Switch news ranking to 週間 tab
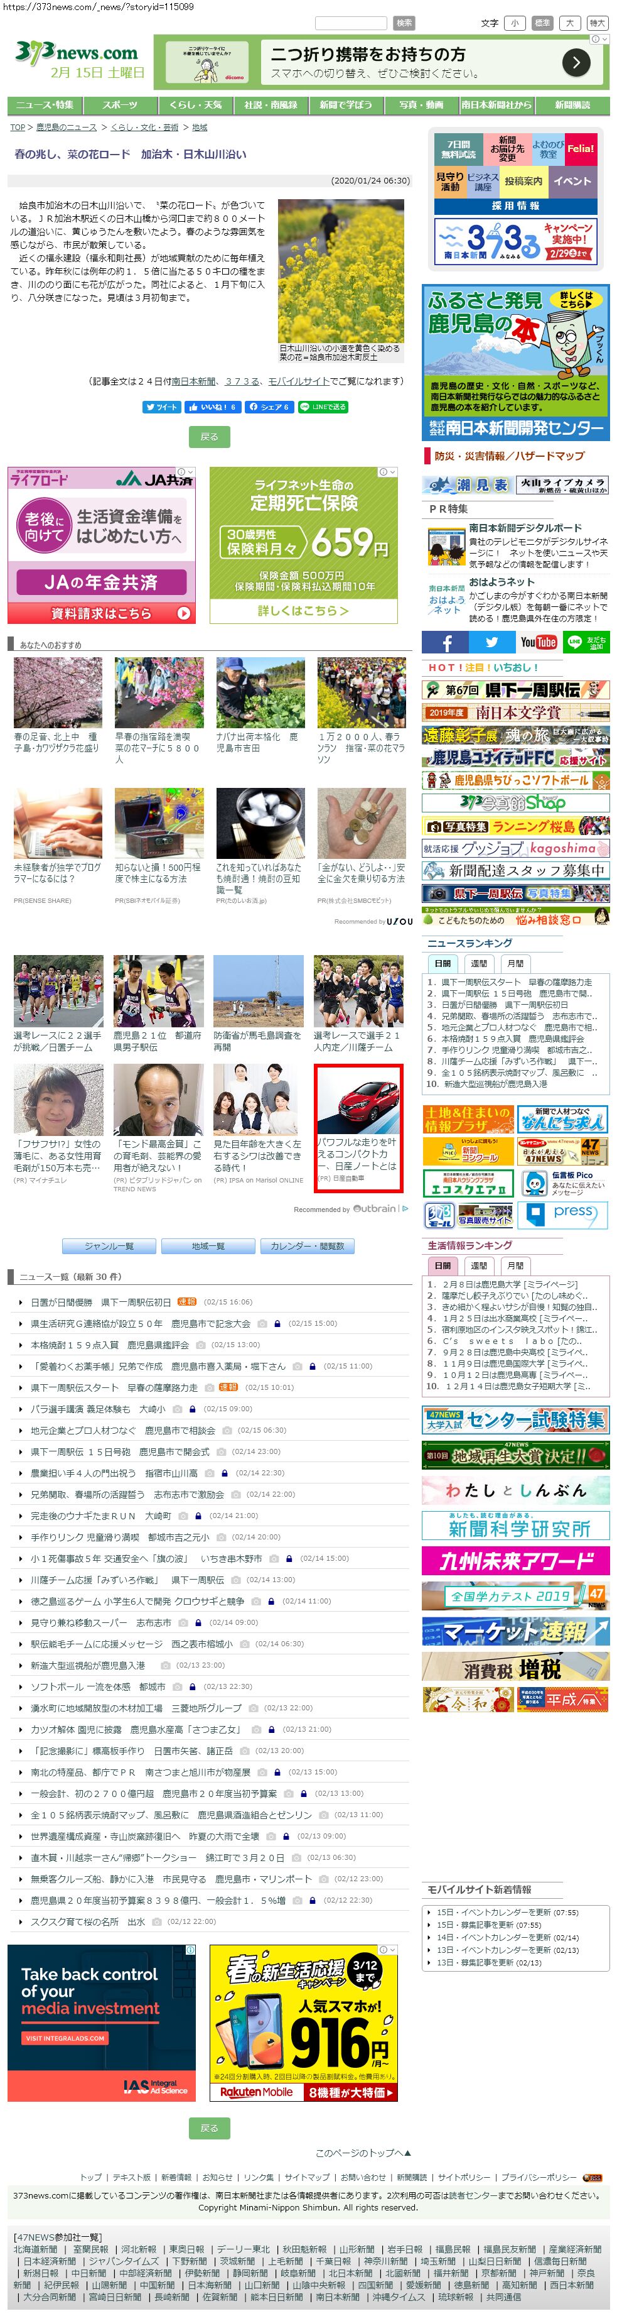 (x=479, y=963)
